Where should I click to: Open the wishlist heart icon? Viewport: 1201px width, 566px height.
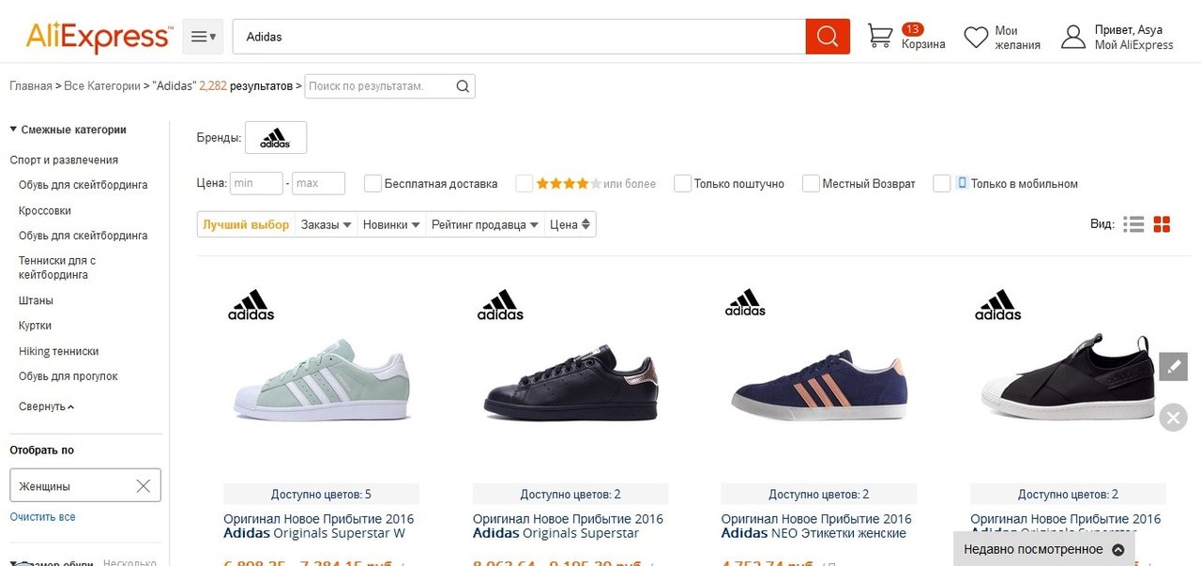[x=977, y=38]
